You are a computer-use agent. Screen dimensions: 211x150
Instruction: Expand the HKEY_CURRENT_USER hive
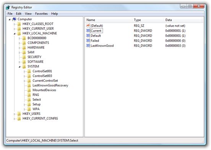pos(15,29)
